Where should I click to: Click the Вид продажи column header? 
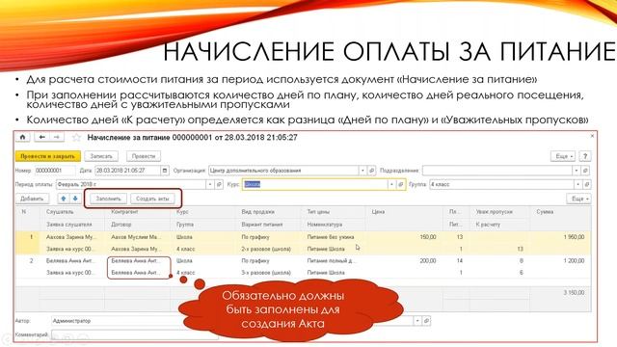[x=257, y=212]
